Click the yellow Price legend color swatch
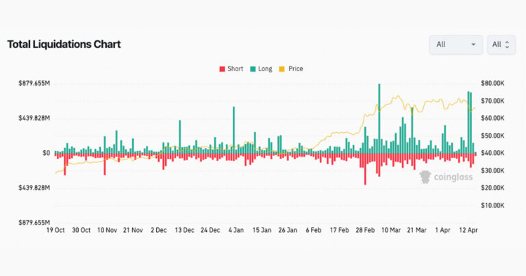Screen dimensions: 526x276 [283, 69]
